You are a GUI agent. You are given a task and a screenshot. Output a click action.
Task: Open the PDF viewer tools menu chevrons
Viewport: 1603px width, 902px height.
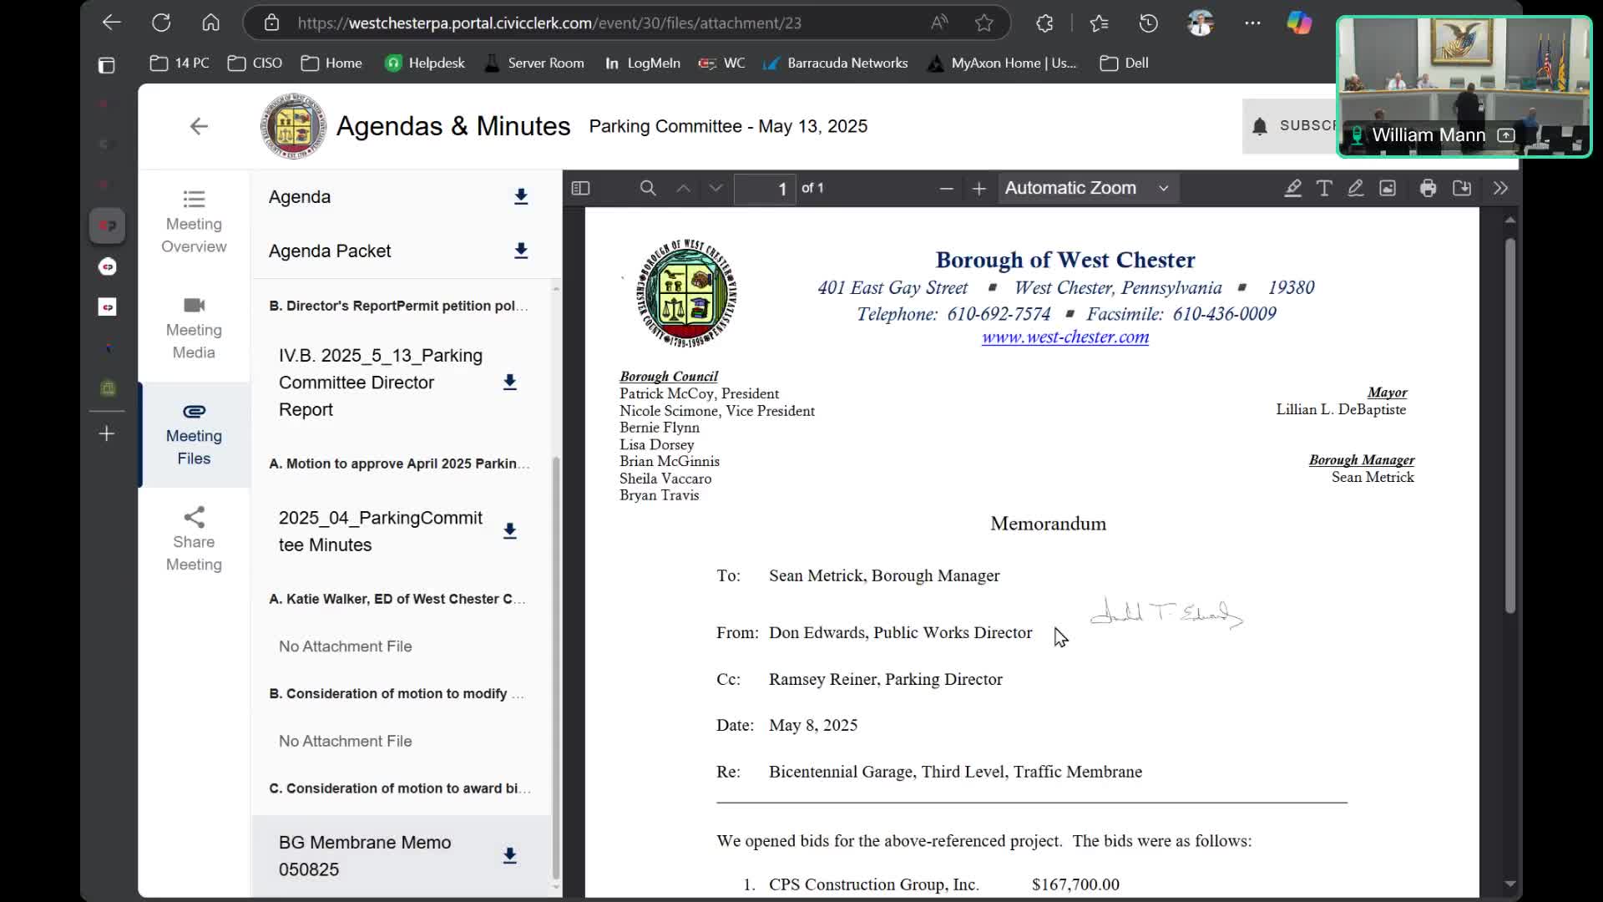click(x=1500, y=189)
